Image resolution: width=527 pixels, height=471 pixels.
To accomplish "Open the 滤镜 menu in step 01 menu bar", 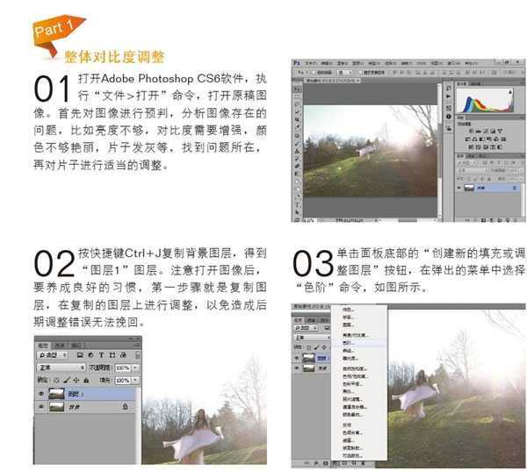I will (x=406, y=63).
